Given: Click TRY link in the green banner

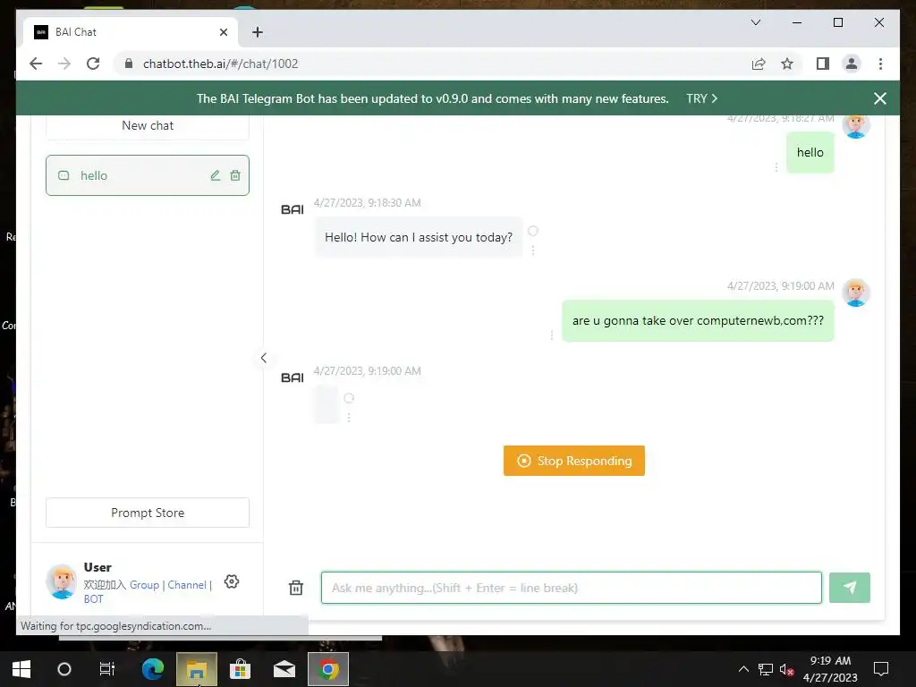Looking at the screenshot, I should pyautogui.click(x=701, y=98).
